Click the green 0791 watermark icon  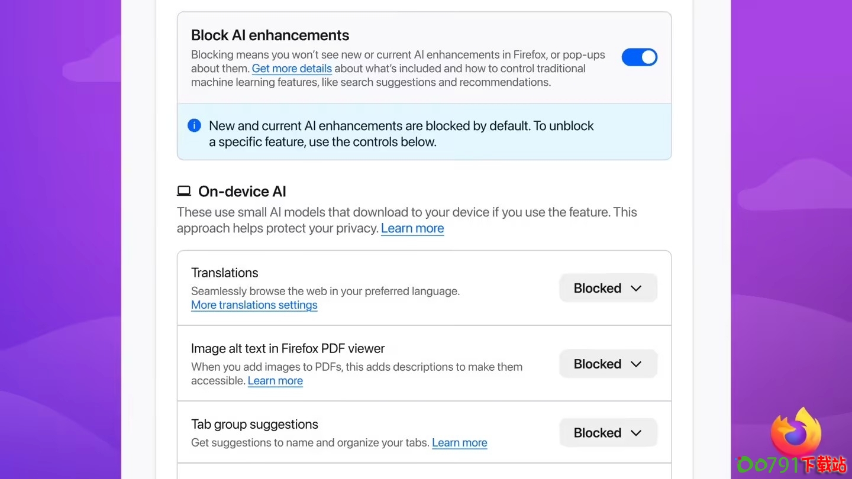[744, 465]
